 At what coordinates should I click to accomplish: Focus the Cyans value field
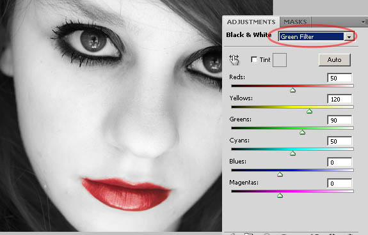point(340,141)
